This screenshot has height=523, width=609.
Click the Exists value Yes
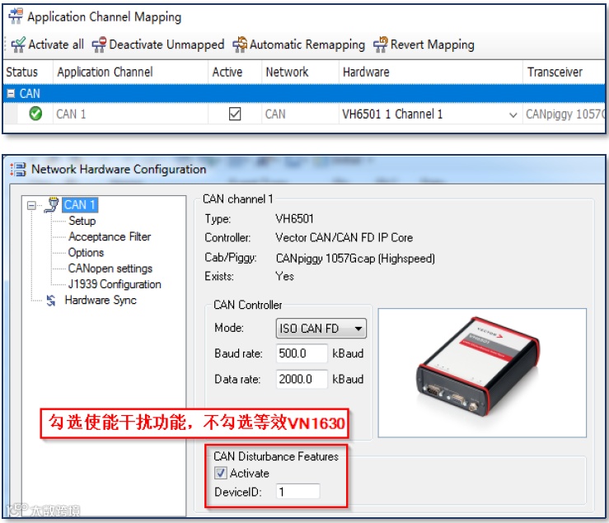click(x=284, y=277)
